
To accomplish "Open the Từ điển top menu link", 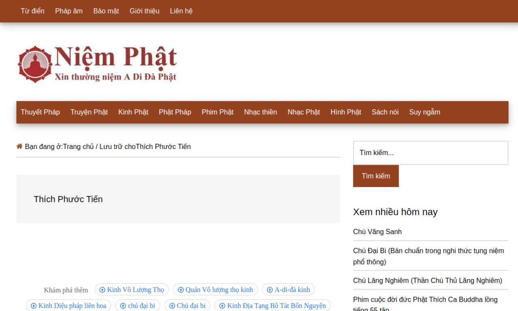I will click(33, 11).
